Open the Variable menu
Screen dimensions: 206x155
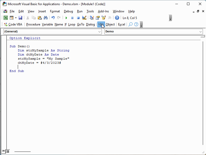[47, 24]
